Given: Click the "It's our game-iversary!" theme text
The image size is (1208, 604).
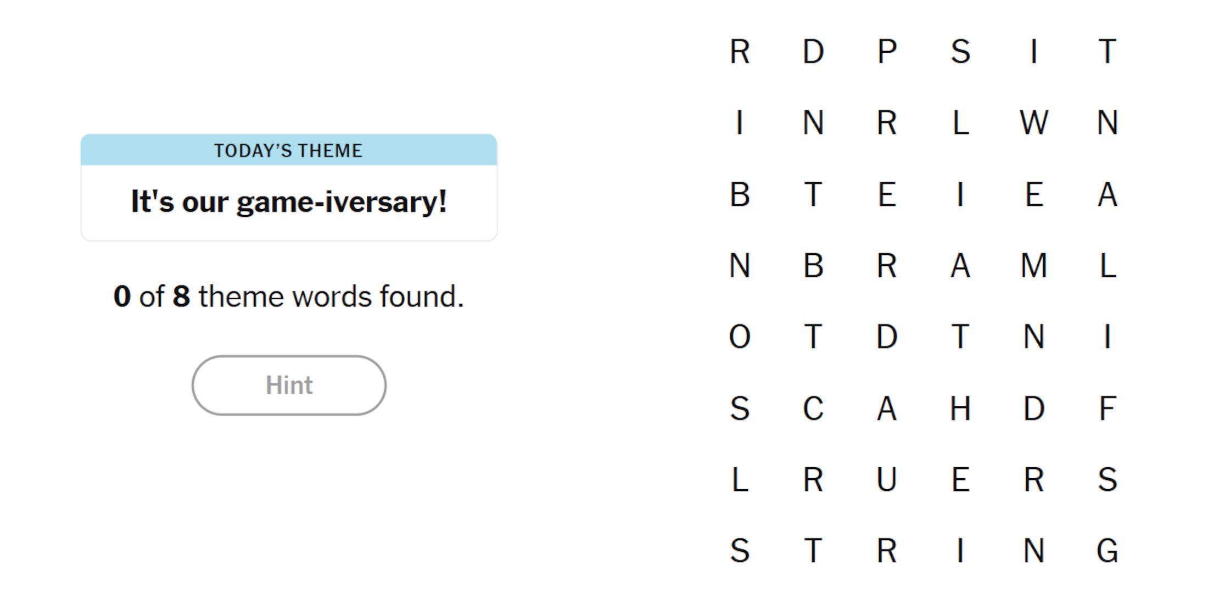Looking at the screenshot, I should click(x=289, y=202).
